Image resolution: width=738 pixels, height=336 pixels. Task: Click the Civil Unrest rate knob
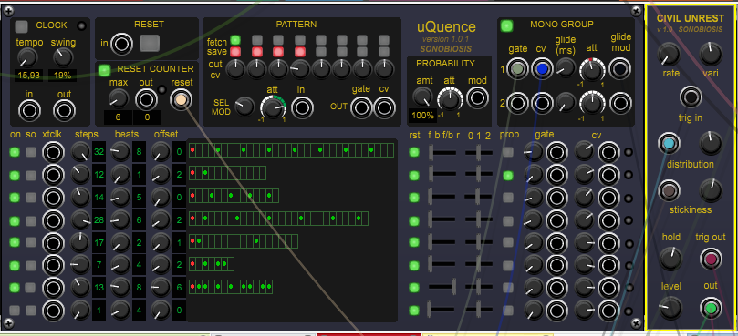pos(669,54)
